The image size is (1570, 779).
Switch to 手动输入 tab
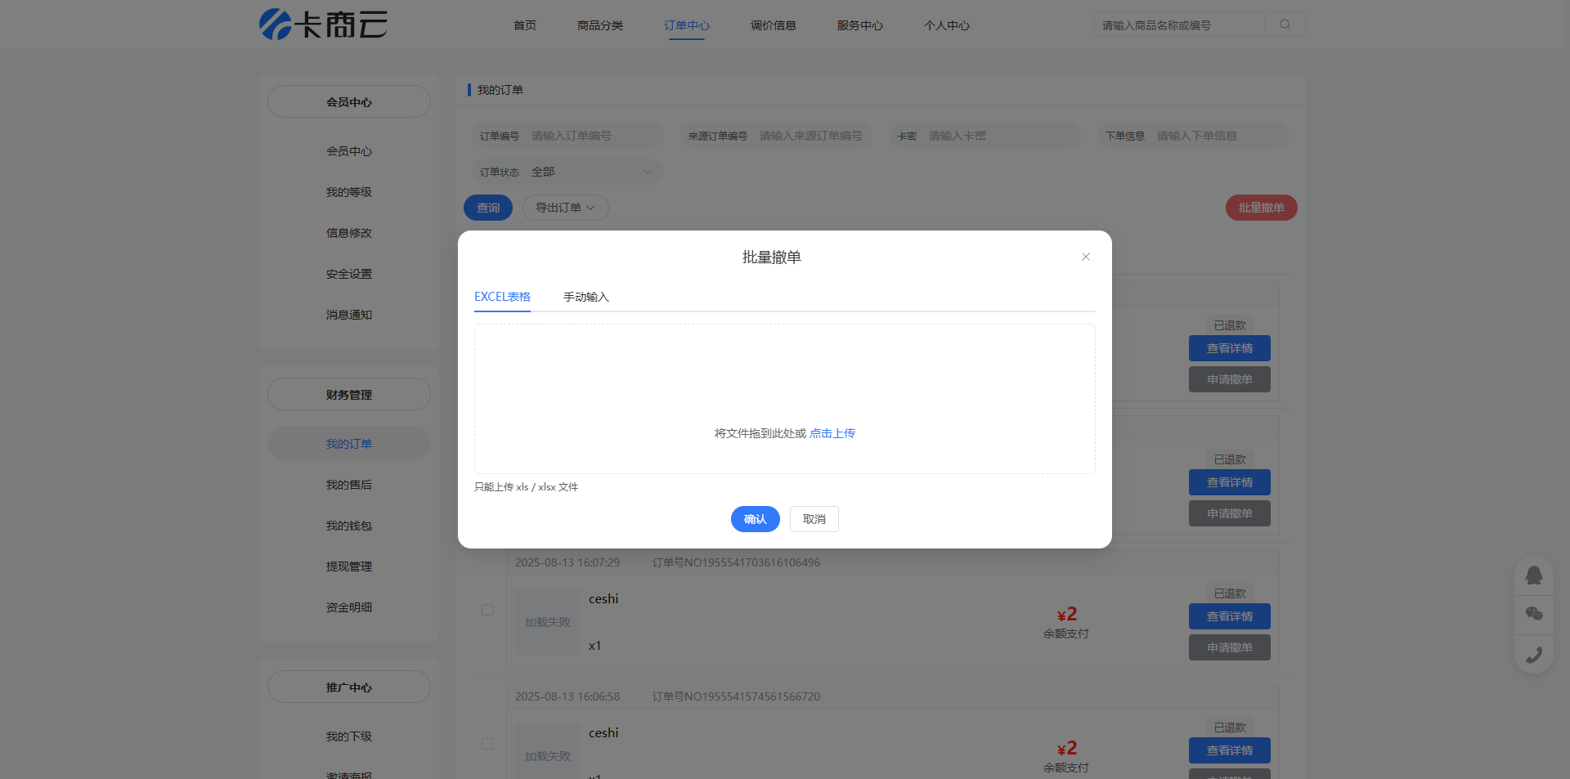(585, 297)
